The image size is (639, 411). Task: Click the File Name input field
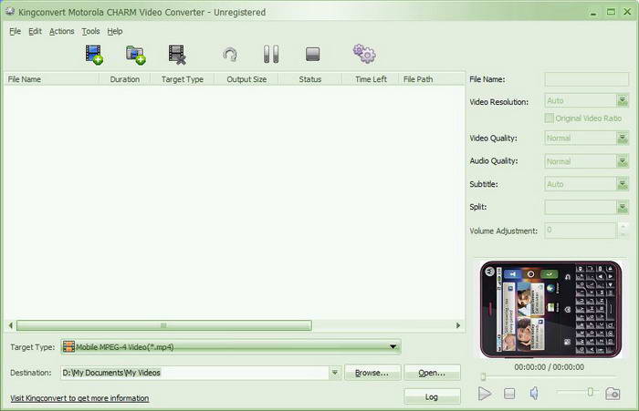(586, 79)
